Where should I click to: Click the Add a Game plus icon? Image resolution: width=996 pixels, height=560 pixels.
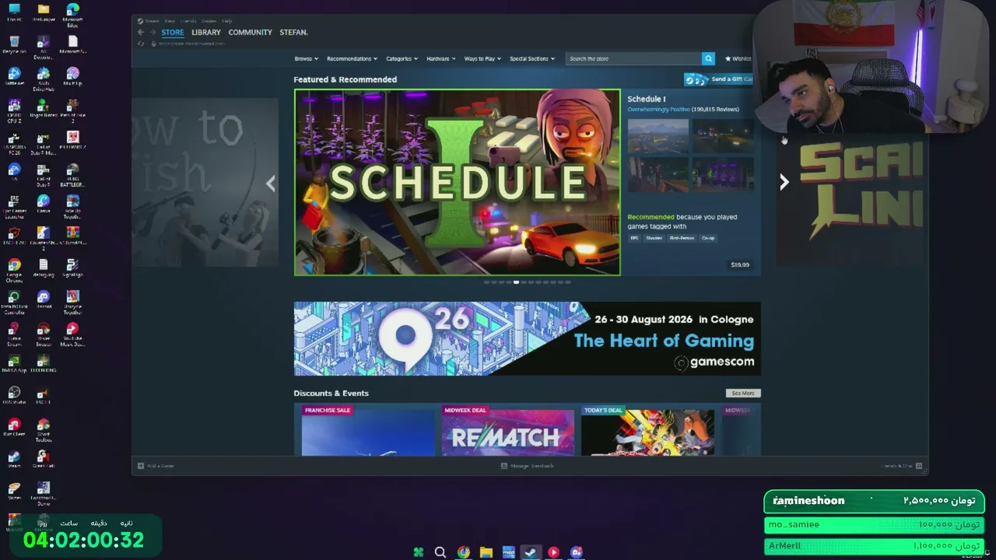point(141,466)
